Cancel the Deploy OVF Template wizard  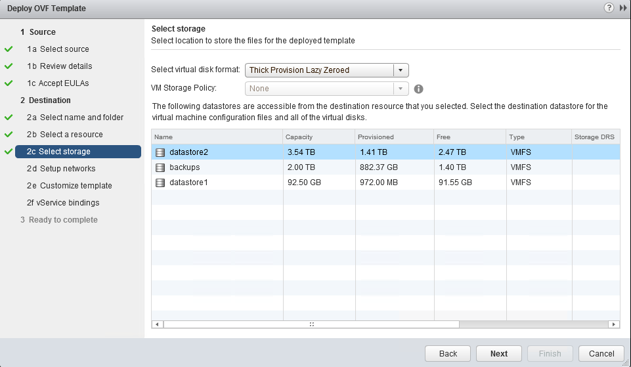(601, 353)
